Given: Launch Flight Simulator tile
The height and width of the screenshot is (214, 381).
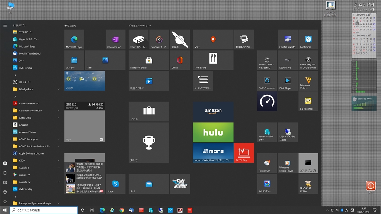Looking at the screenshot, I should [180, 184].
